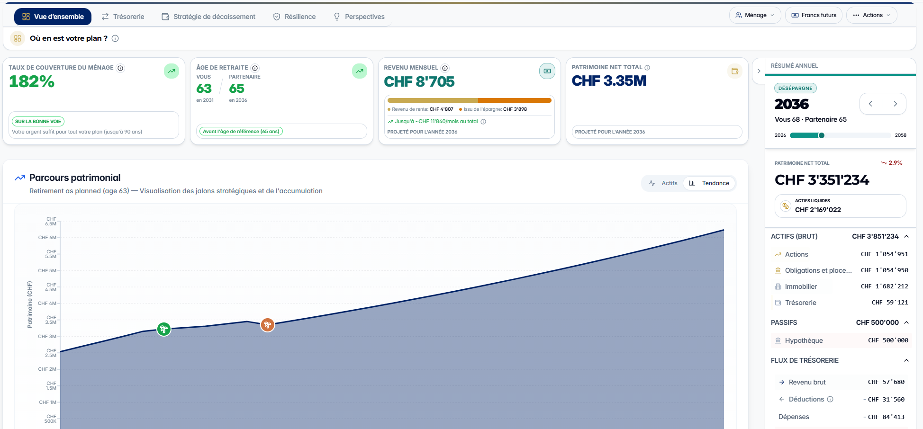Click info icon after 'Jusqu'à ~CHF 11'840/mois au total'

(483, 122)
